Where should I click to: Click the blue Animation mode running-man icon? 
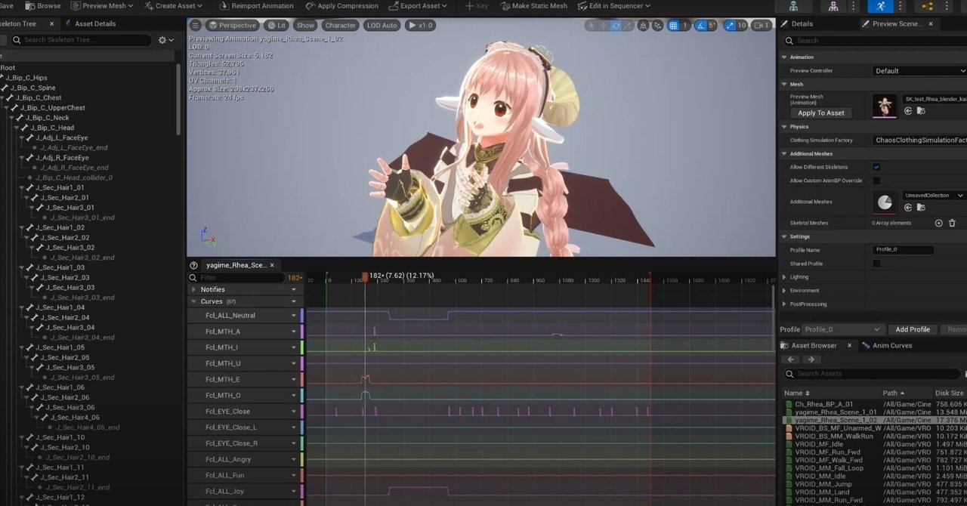pos(882,6)
